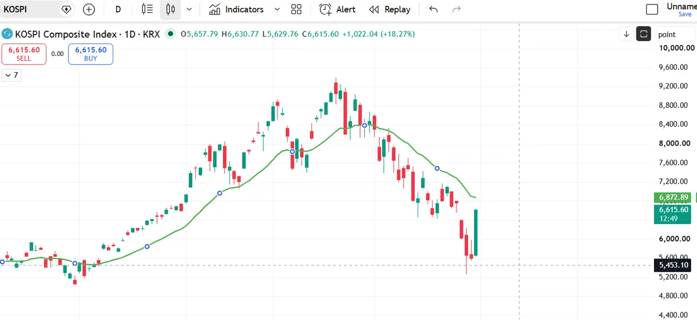
Task: Change the D interval selector
Action: coord(118,9)
